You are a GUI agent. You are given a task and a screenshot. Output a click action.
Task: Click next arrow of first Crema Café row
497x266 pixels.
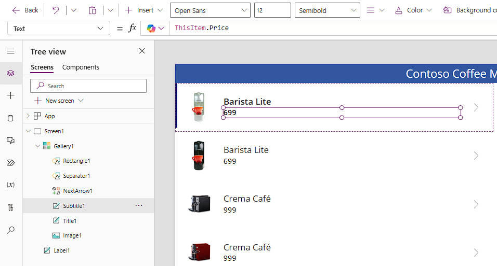476,204
